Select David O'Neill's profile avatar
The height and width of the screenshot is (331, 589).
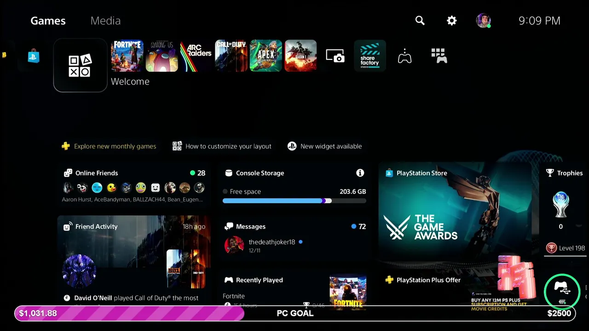[79, 271]
